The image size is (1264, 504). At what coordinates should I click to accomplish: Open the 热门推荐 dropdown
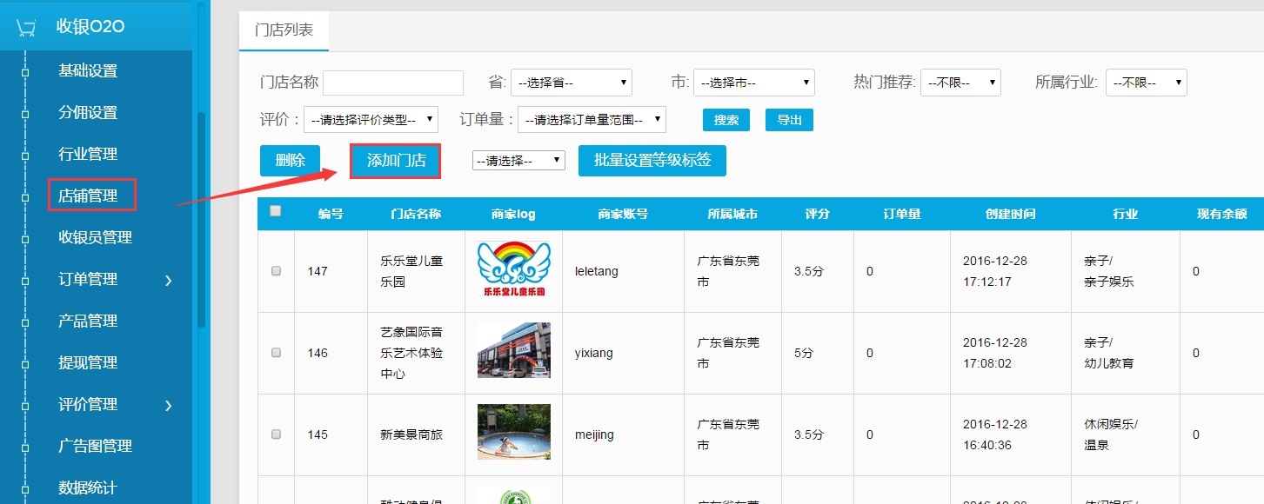pyautogui.click(x=960, y=83)
